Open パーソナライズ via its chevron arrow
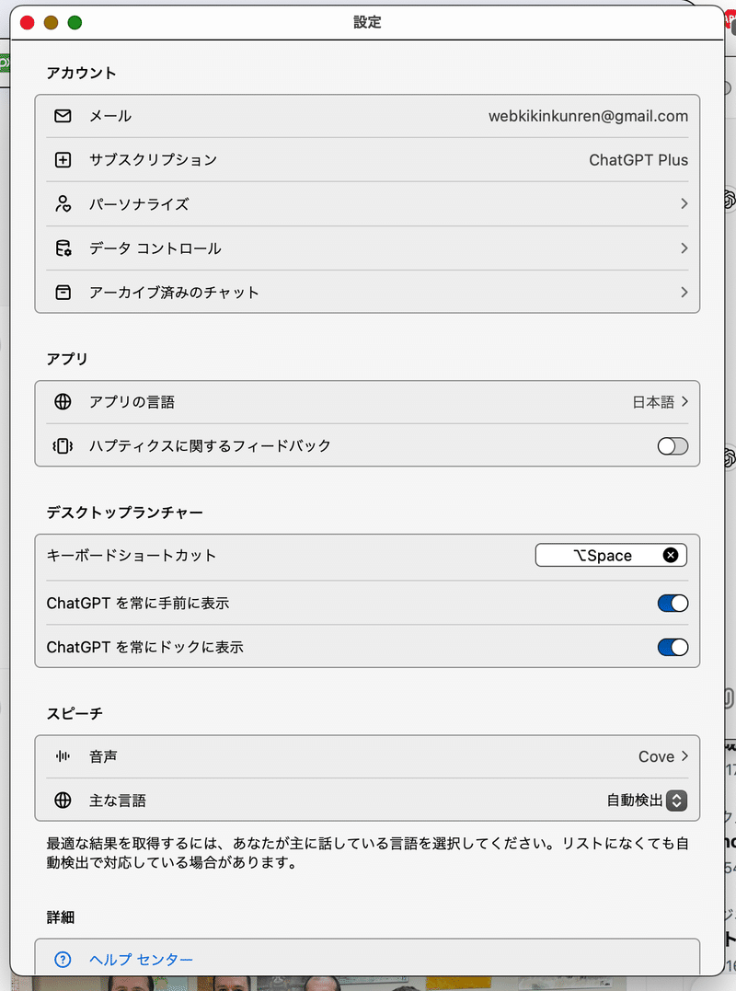This screenshot has width=736, height=991. pos(684,203)
